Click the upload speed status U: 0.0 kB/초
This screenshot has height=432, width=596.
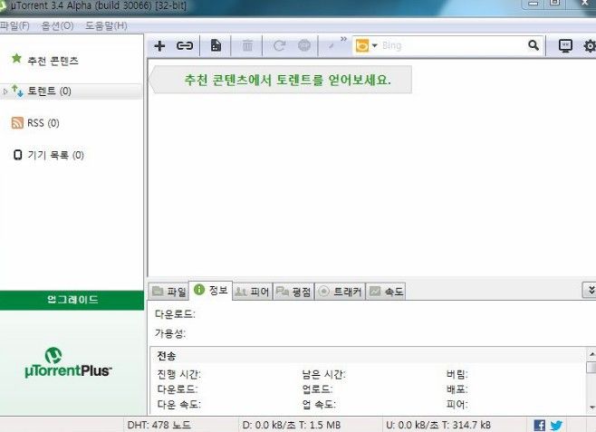(438, 425)
